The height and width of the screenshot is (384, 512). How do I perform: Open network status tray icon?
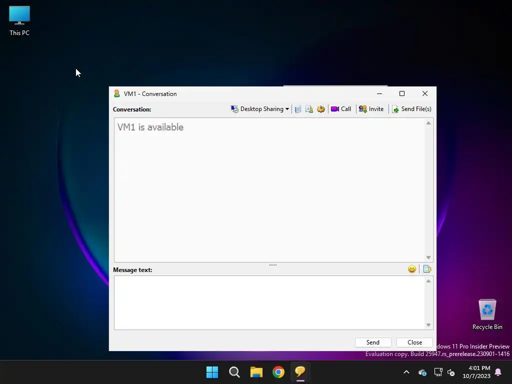(x=438, y=372)
